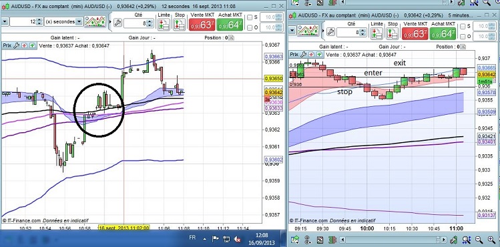Click network icon in system tray
The width and height of the screenshot is (500, 247).
[x=226, y=239]
